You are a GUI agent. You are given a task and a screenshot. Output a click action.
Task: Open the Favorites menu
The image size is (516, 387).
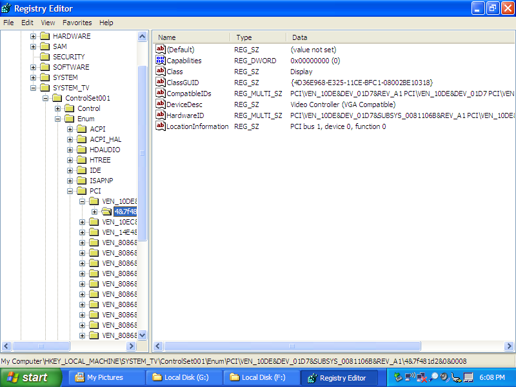click(x=77, y=23)
